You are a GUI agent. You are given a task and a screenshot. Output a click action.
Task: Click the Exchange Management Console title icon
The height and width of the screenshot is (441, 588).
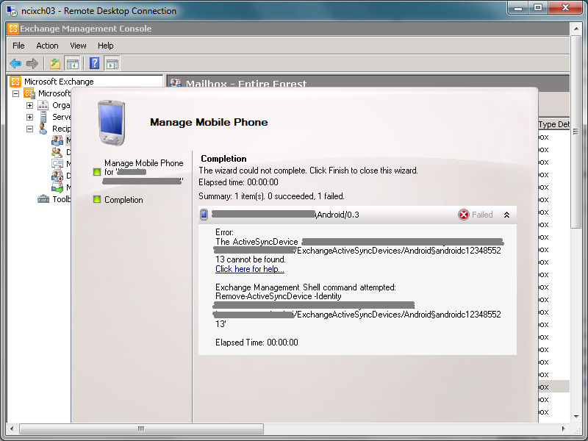13,29
